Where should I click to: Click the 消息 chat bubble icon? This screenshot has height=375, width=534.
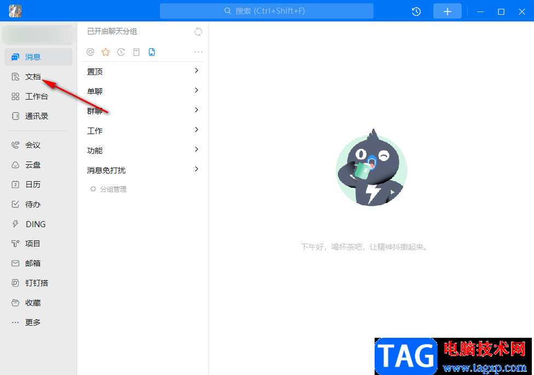point(15,57)
